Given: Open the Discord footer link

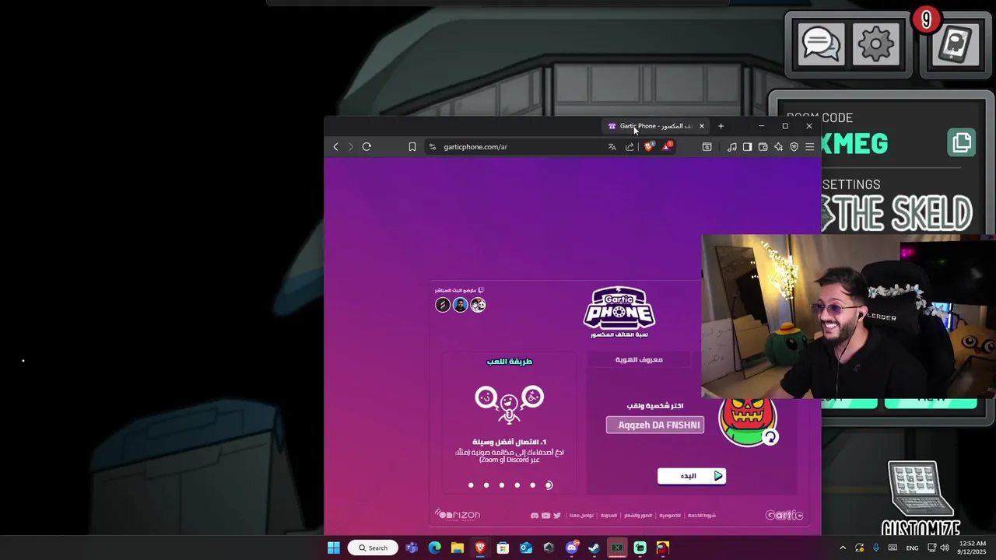Looking at the screenshot, I should pyautogui.click(x=534, y=516).
